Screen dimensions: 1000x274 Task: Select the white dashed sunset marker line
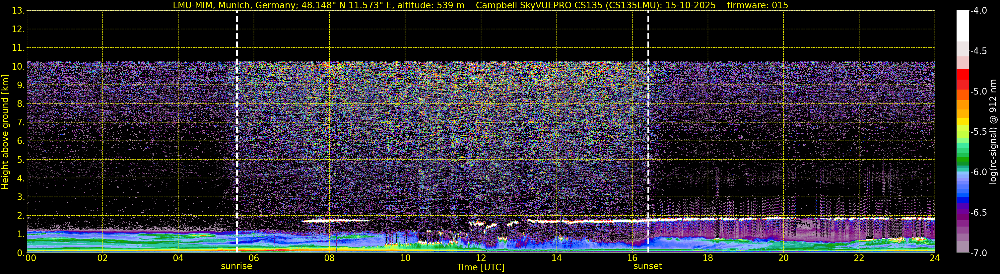coord(648,132)
